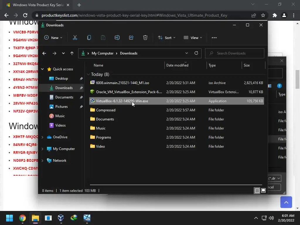Viewport: 300px width, 225px height.
Task: Go back using Explorer back arrow
Action: tap(44, 53)
